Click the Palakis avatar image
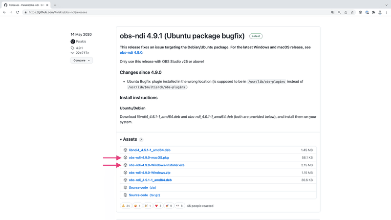Image resolution: width=391 pixels, height=220 pixels. (73, 42)
